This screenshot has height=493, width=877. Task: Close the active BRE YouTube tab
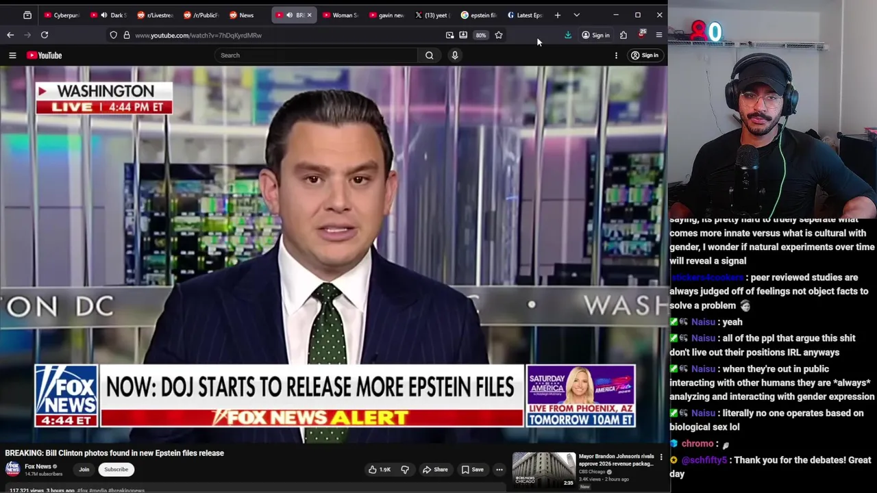[309, 15]
